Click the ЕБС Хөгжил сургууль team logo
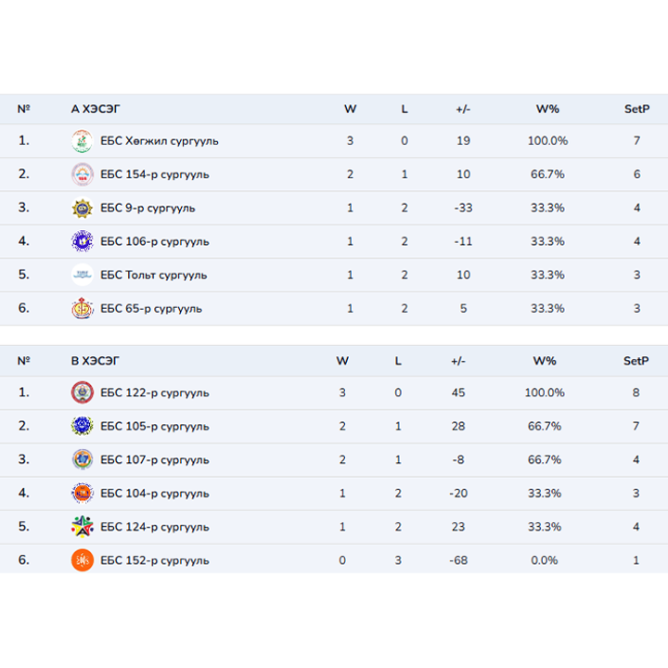Viewport: 668px width, 668px height. (83, 141)
